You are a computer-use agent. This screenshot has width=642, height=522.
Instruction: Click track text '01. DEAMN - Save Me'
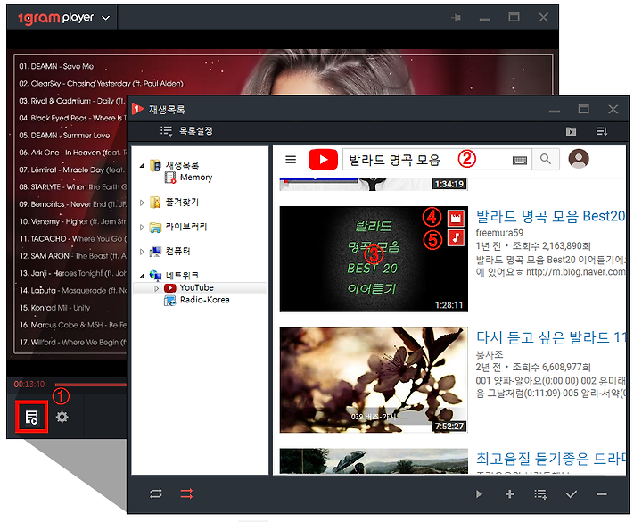pos(56,66)
